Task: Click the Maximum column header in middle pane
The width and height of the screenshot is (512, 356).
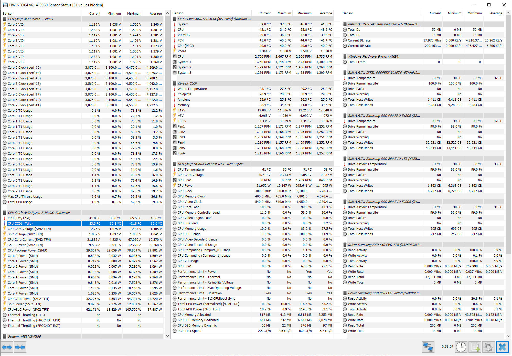Action: (x=303, y=13)
